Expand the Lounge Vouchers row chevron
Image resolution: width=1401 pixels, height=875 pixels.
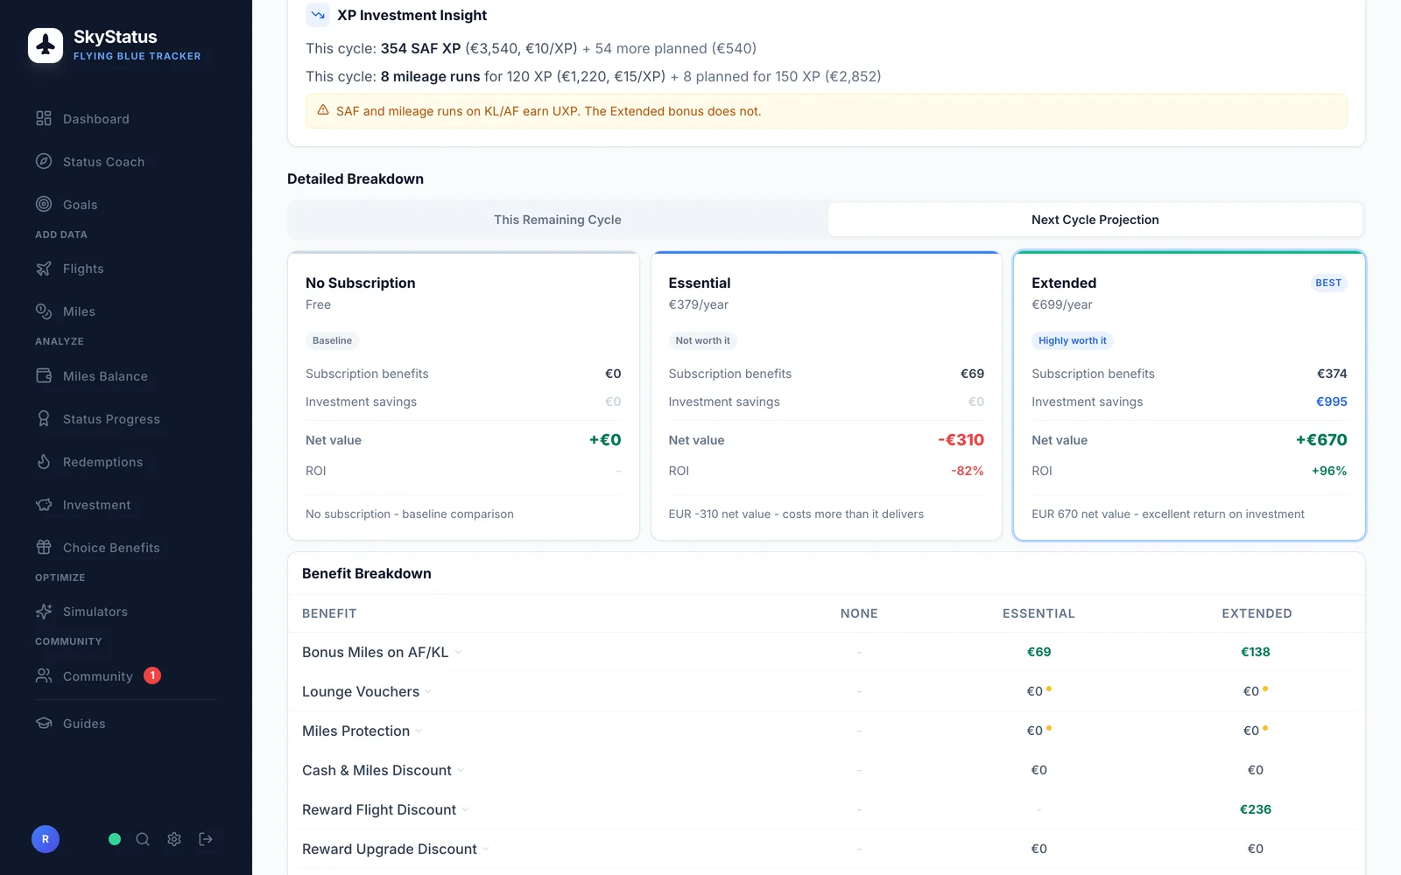[x=428, y=691]
